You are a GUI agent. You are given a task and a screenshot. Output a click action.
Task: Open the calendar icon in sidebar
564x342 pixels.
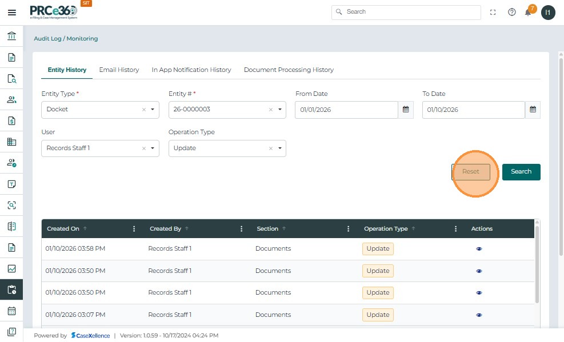pyautogui.click(x=11, y=311)
